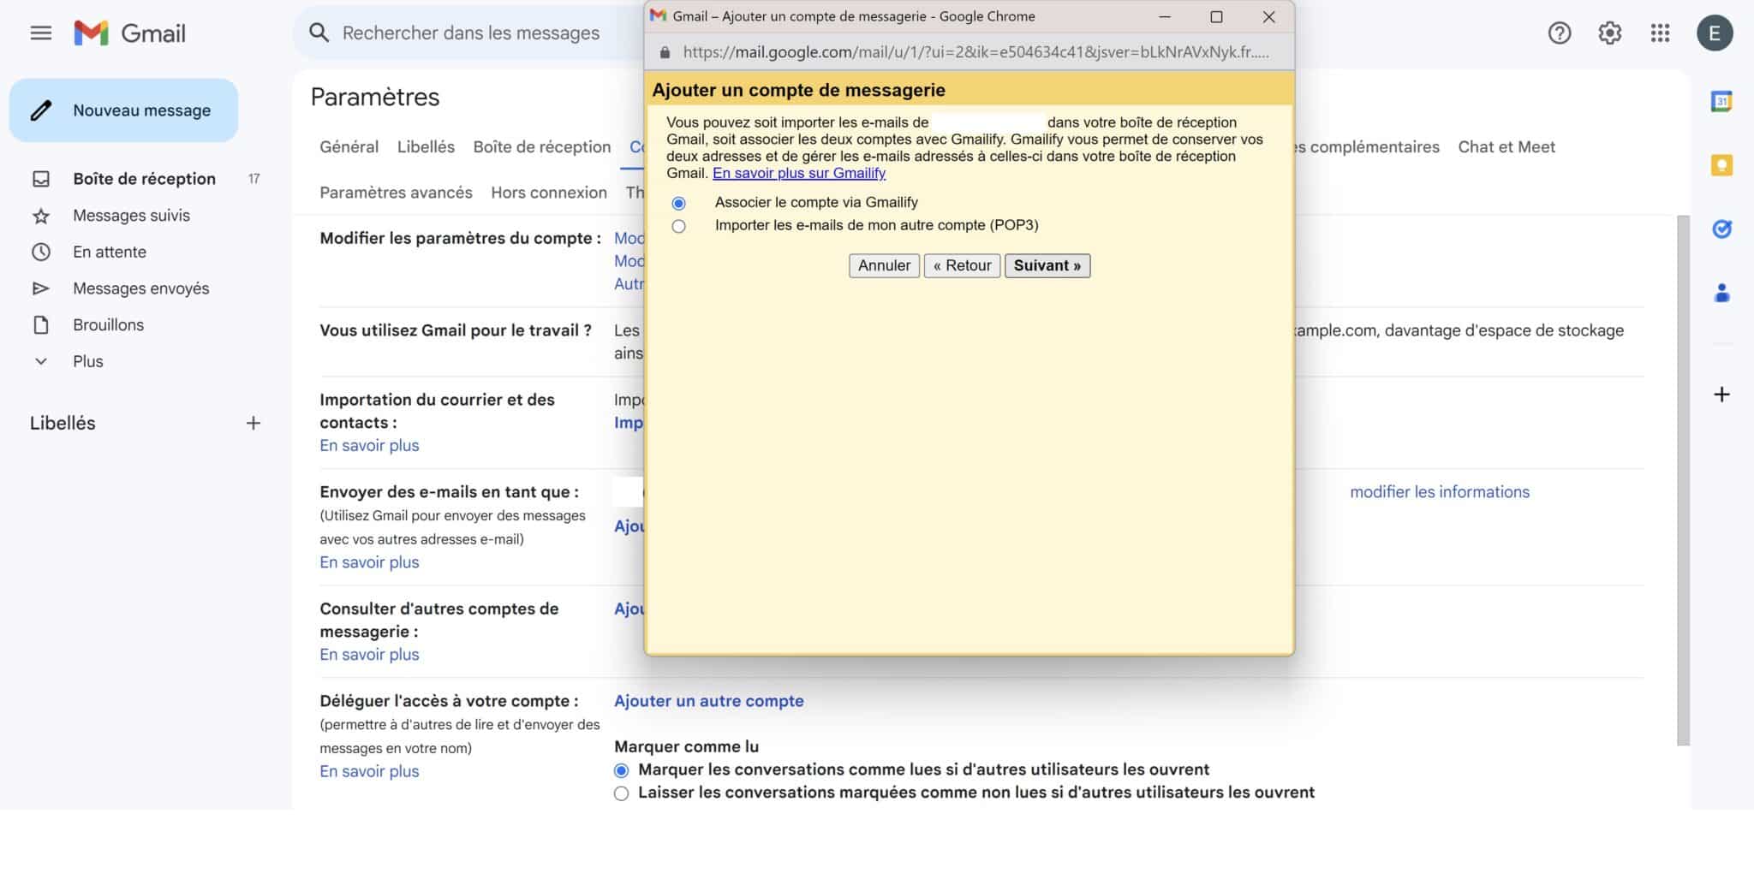Select Associer le compte via Gmailify
Viewport: 1754px width, 879px height.
(x=679, y=204)
